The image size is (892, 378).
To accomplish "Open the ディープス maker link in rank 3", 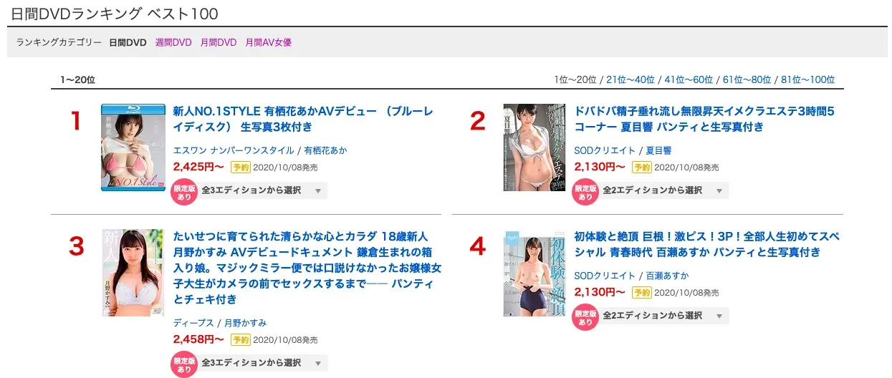I will (194, 323).
